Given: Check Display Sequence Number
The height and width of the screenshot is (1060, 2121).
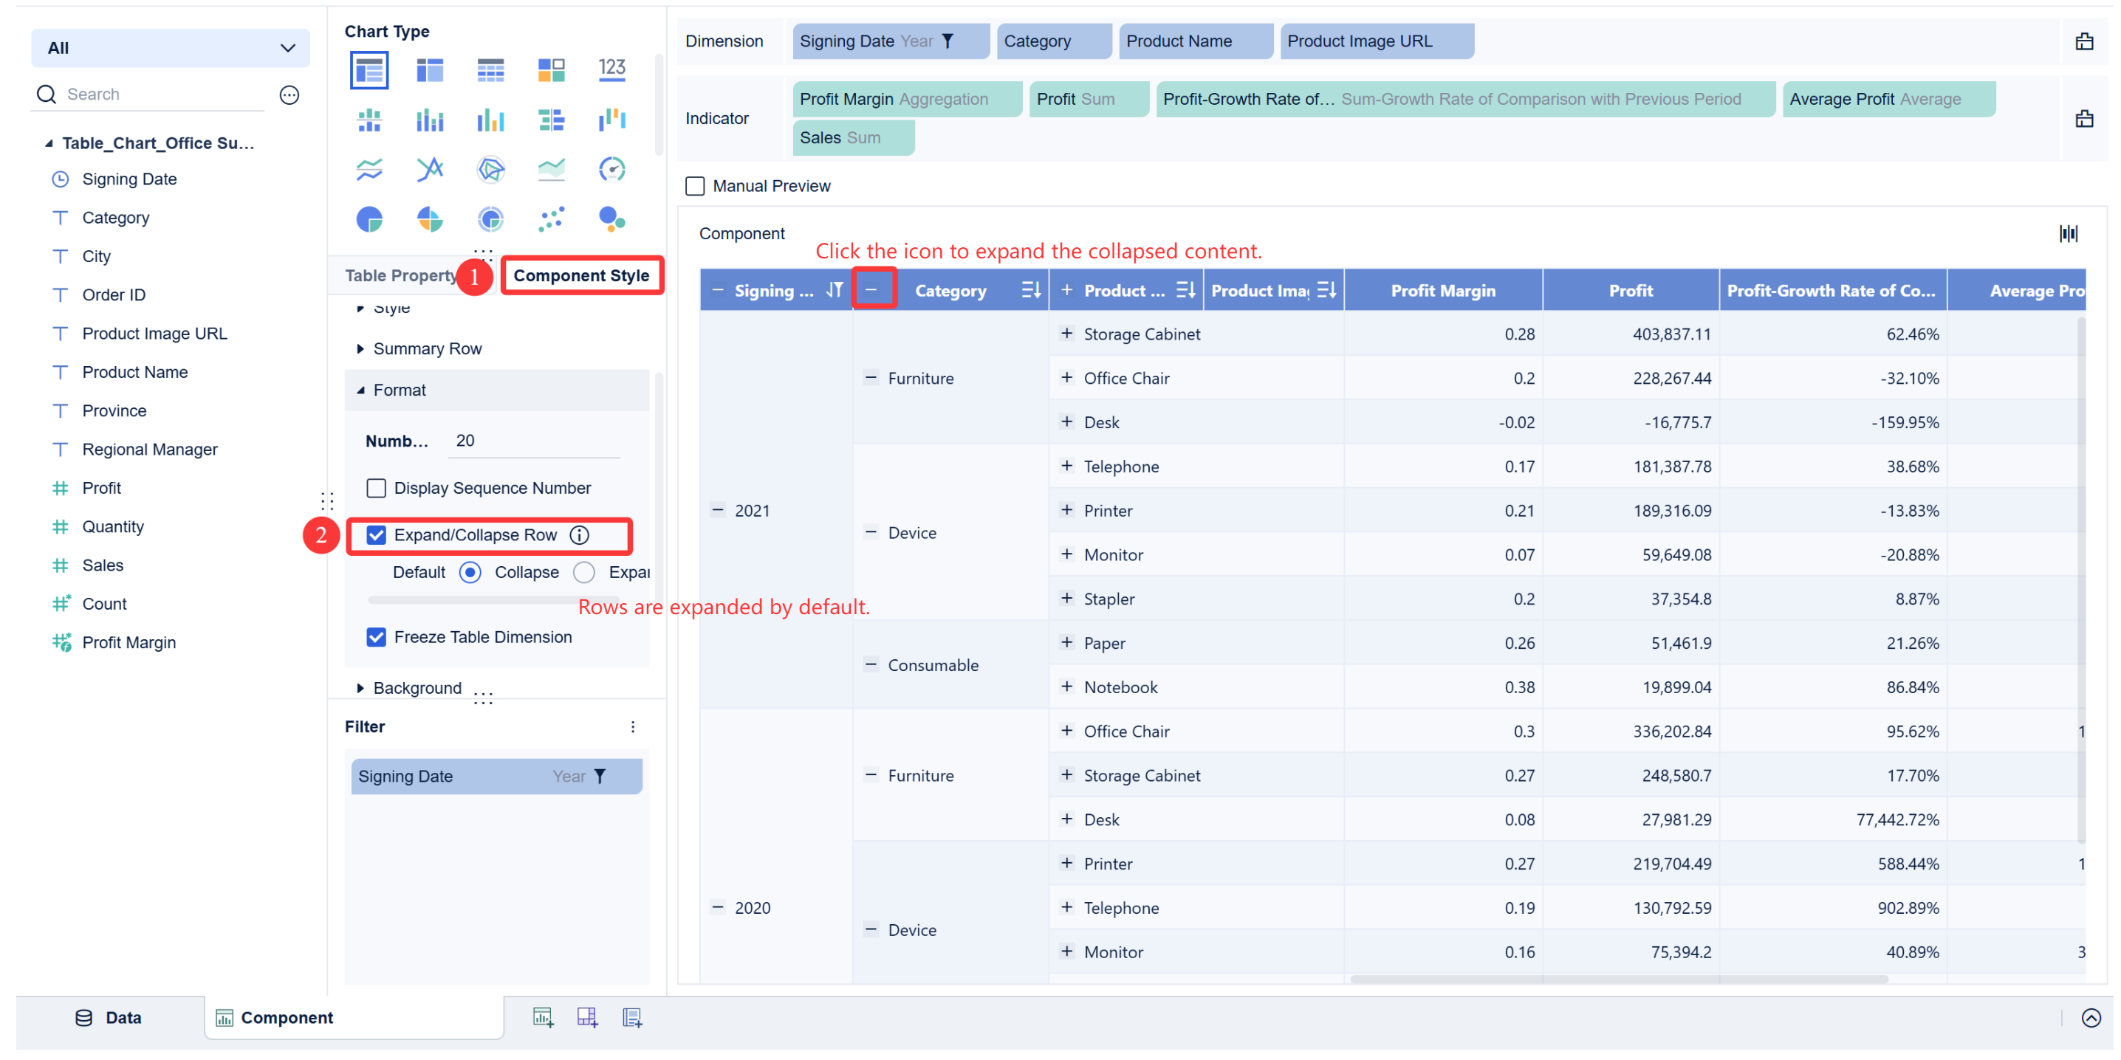Looking at the screenshot, I should click(x=377, y=488).
